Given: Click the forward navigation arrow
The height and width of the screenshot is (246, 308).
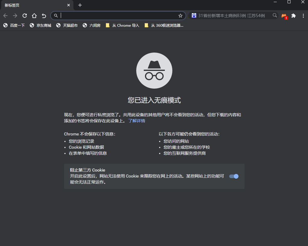Looking at the screenshot, I should click(15, 16).
